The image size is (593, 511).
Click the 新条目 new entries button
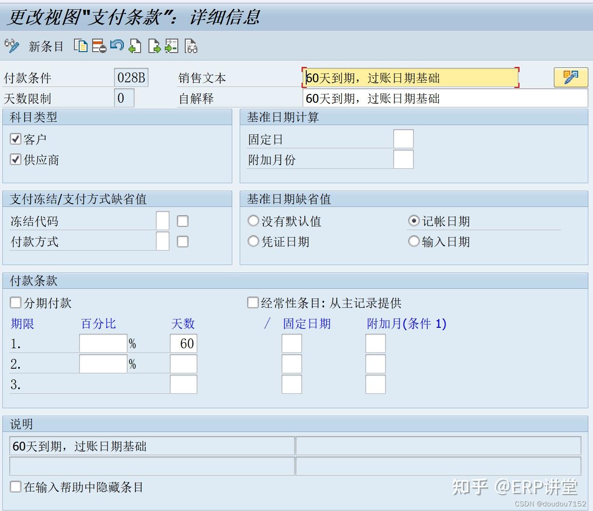[x=46, y=46]
